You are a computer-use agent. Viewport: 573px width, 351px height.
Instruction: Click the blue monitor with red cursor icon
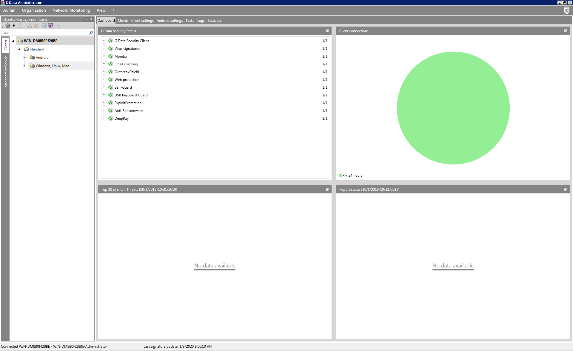click(51, 26)
